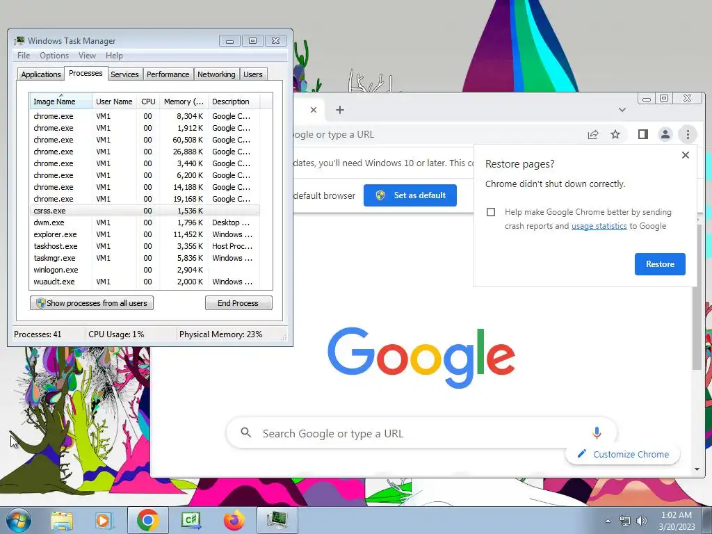Select chrome.exe using 60,508 K memory
Image resolution: width=712 pixels, height=534 pixels.
[x=145, y=140]
